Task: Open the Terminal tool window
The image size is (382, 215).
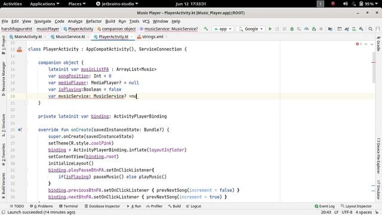Action: [x=68, y=206]
